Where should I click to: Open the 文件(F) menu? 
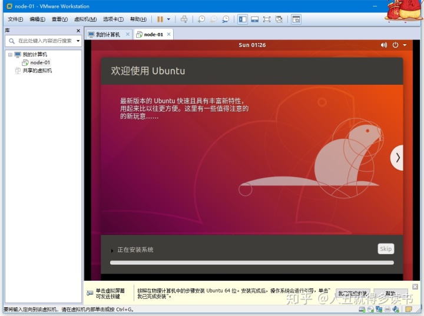[x=15, y=19]
